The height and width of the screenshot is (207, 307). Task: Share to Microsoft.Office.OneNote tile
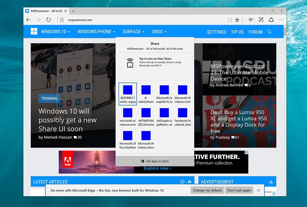(x=128, y=140)
